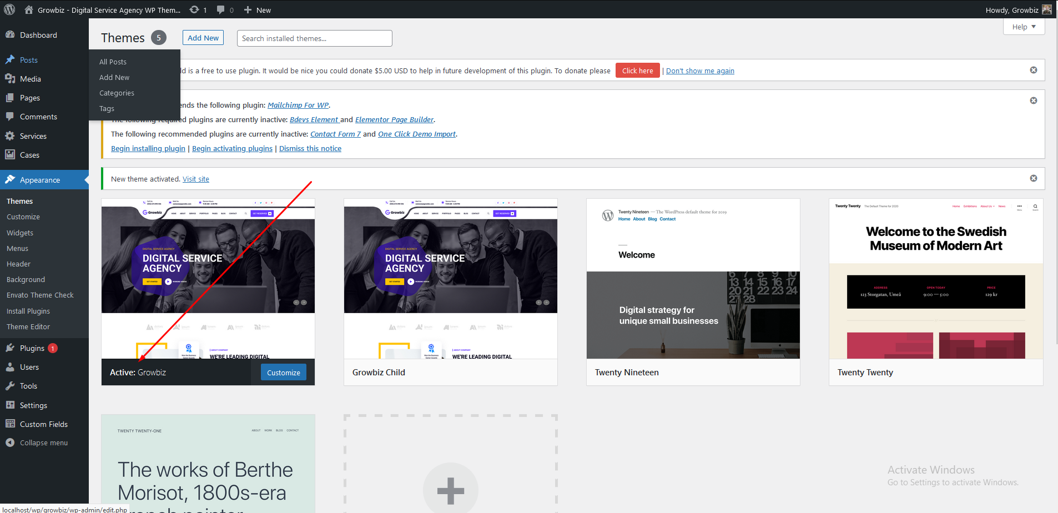Open All Posts from Posts submenu
Viewport: 1058px width, 513px height.
click(x=113, y=62)
